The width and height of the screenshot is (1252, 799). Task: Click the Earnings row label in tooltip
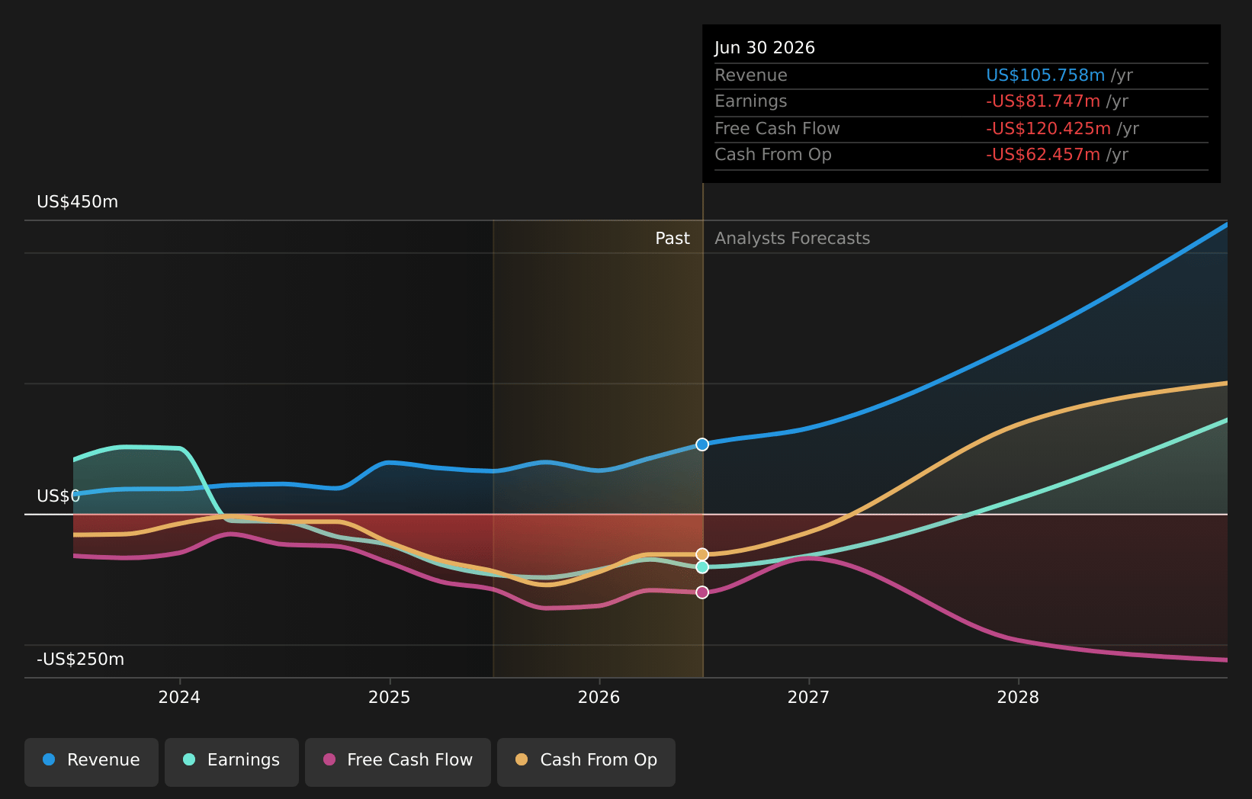751,101
